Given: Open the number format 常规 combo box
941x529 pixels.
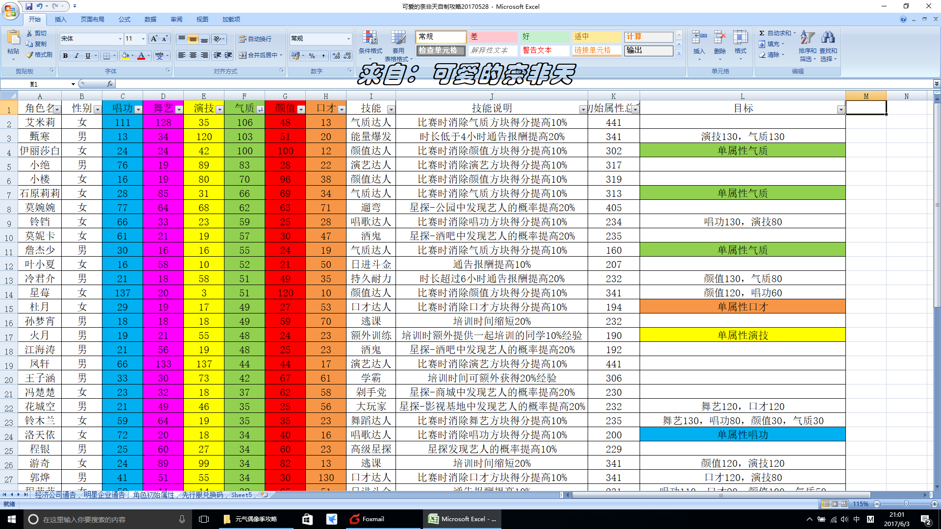Looking at the screenshot, I should tap(321, 39).
